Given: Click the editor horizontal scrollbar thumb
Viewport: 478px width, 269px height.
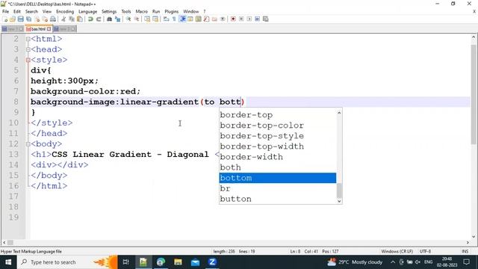Looking at the screenshot, I should coord(10,242).
